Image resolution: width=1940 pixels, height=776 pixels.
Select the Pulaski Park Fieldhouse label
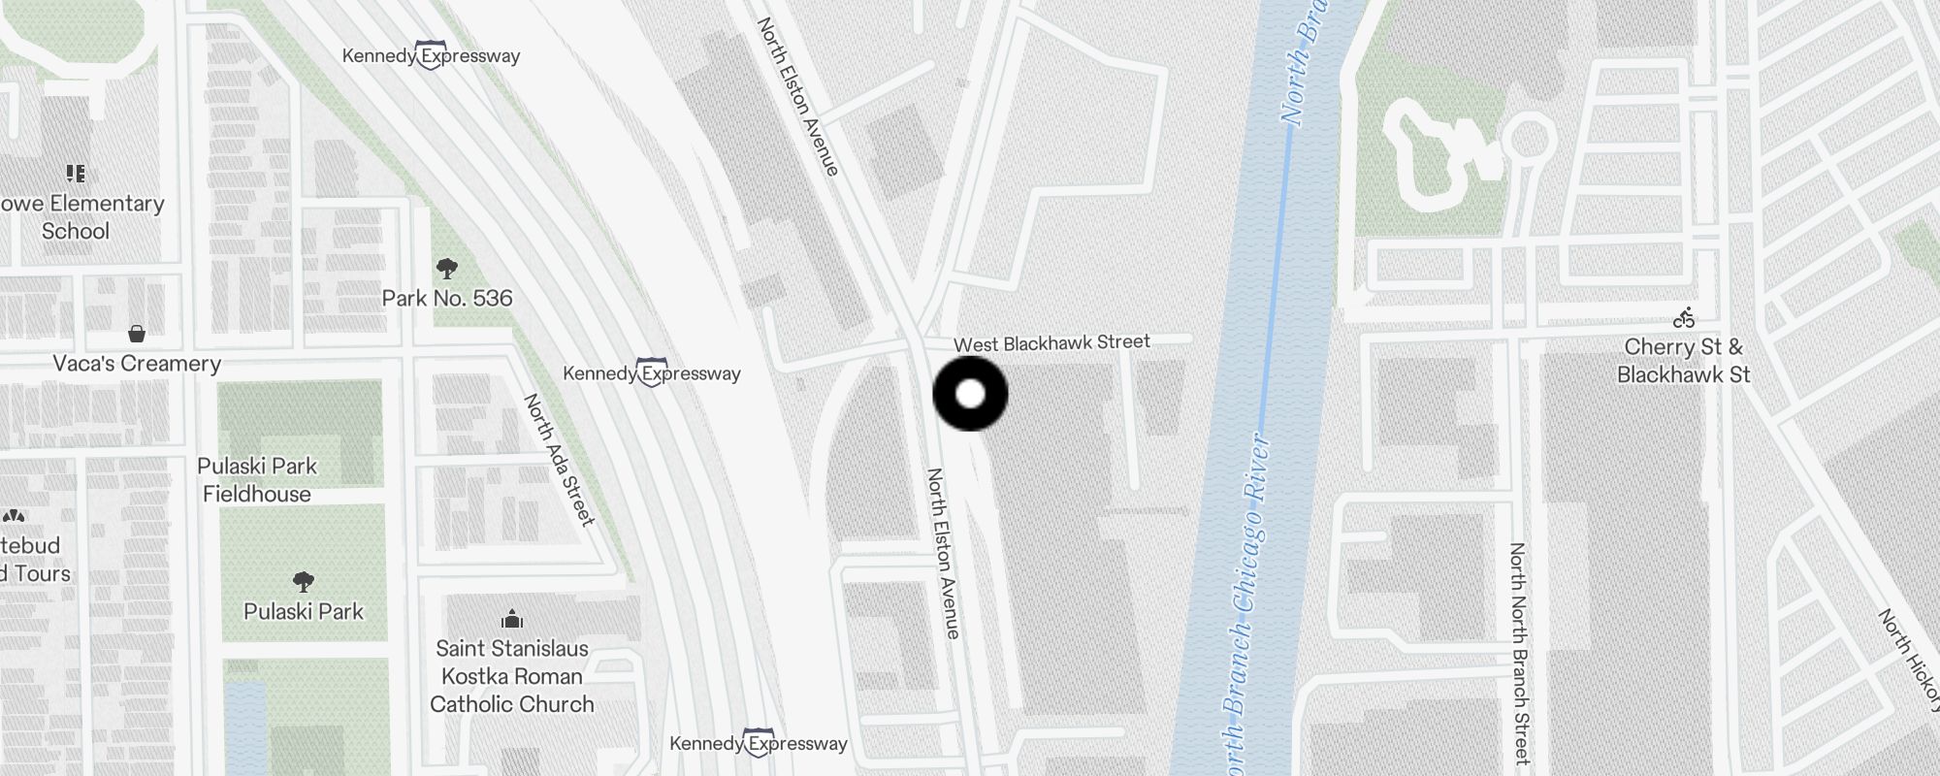(x=257, y=480)
